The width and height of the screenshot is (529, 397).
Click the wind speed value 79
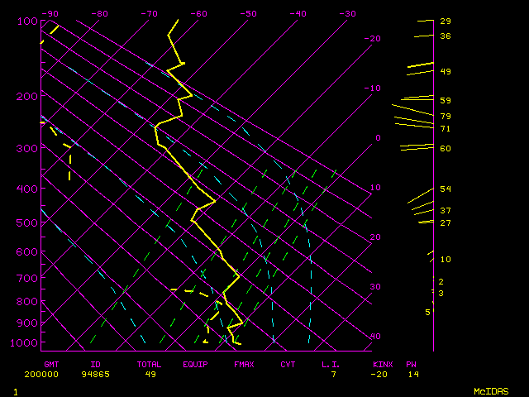coord(446,117)
